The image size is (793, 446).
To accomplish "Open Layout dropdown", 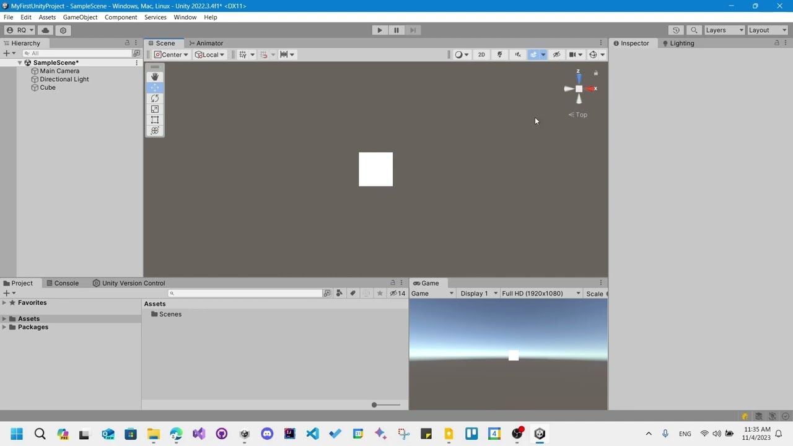I will (x=768, y=30).
